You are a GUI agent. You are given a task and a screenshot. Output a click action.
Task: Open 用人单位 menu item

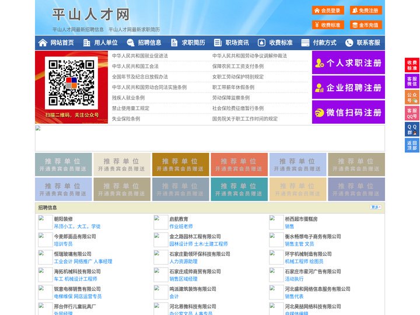tap(106, 43)
